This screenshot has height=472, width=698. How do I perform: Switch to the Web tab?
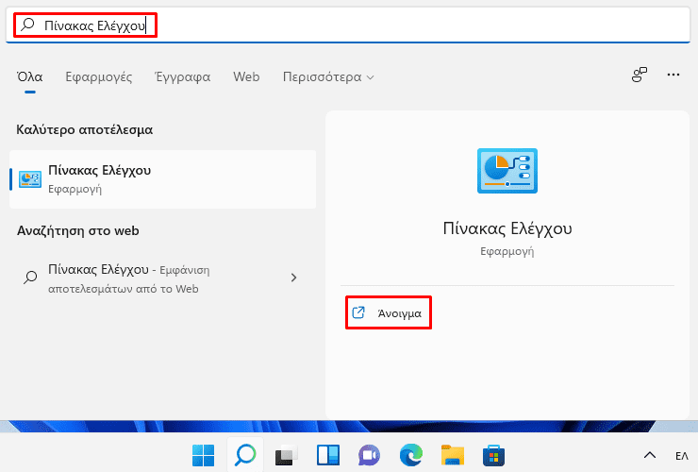click(246, 76)
